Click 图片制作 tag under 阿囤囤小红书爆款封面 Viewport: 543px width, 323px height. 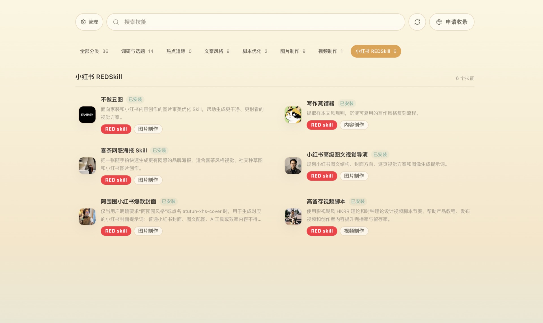(x=148, y=231)
